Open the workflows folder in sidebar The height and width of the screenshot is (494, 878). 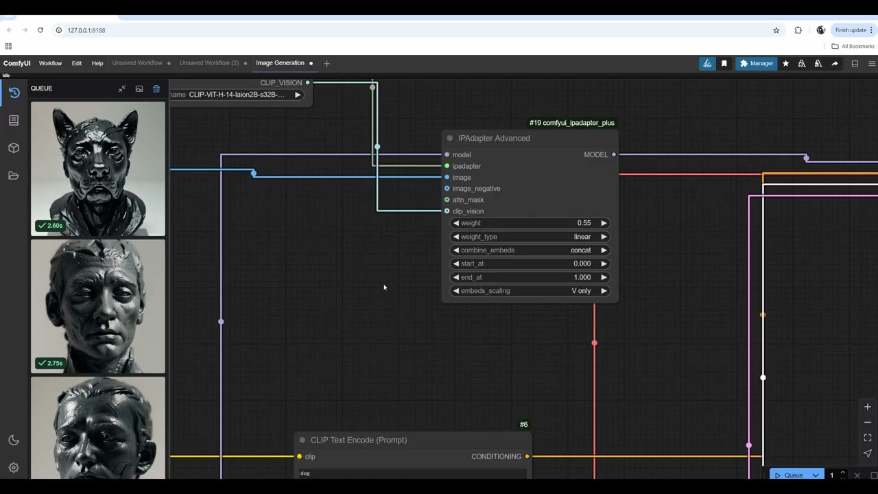point(14,176)
